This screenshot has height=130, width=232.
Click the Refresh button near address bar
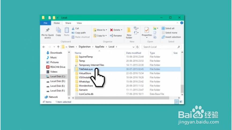[137, 47]
